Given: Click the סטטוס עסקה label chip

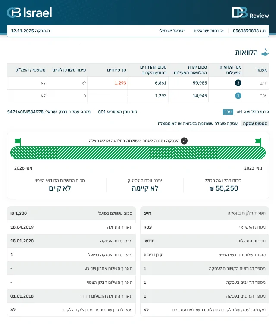Looking at the screenshot, I should 255,123.
